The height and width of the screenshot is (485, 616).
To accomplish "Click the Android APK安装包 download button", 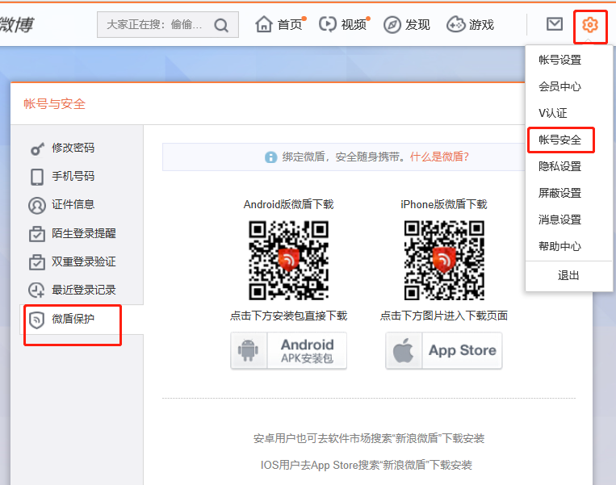I will [x=289, y=351].
